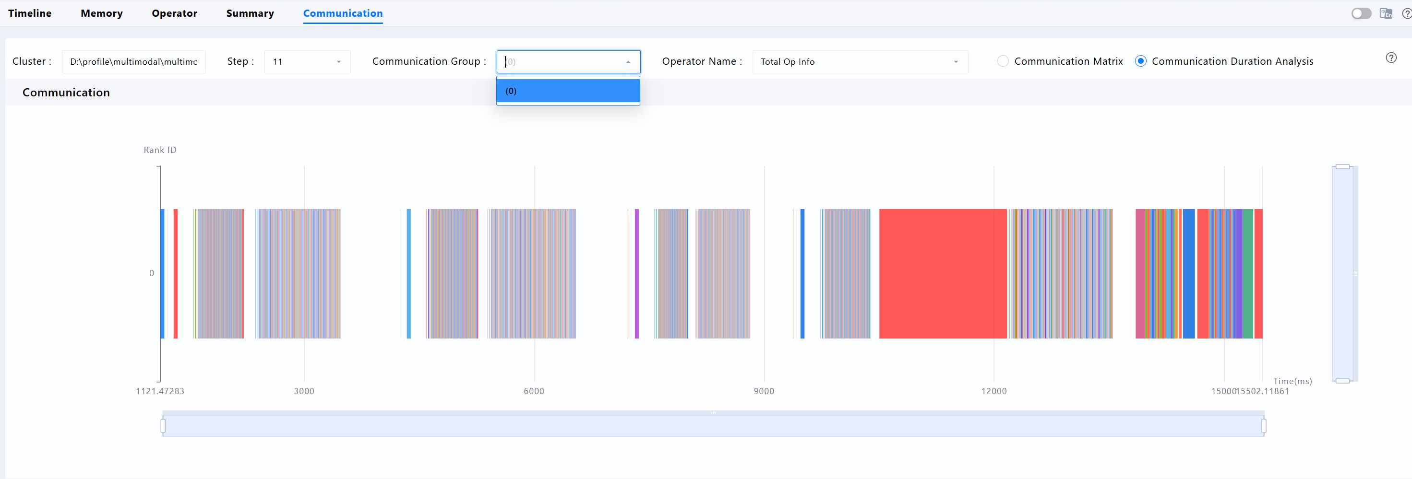Collapse the Communication Group dropdown arrow

[x=628, y=62]
